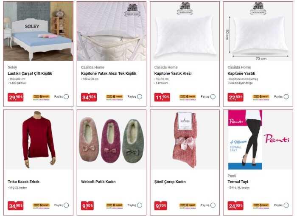Click the 6 taksit badge under Kapitone Yastık Alezi
This screenshot has height=216, width=297.
188,97
